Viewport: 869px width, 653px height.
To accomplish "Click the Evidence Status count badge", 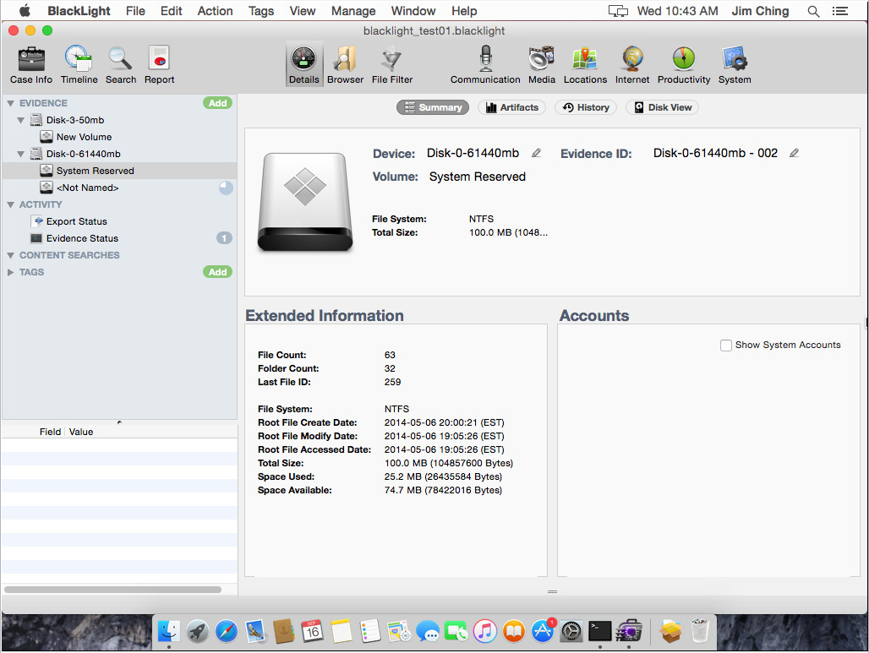I will [x=224, y=238].
